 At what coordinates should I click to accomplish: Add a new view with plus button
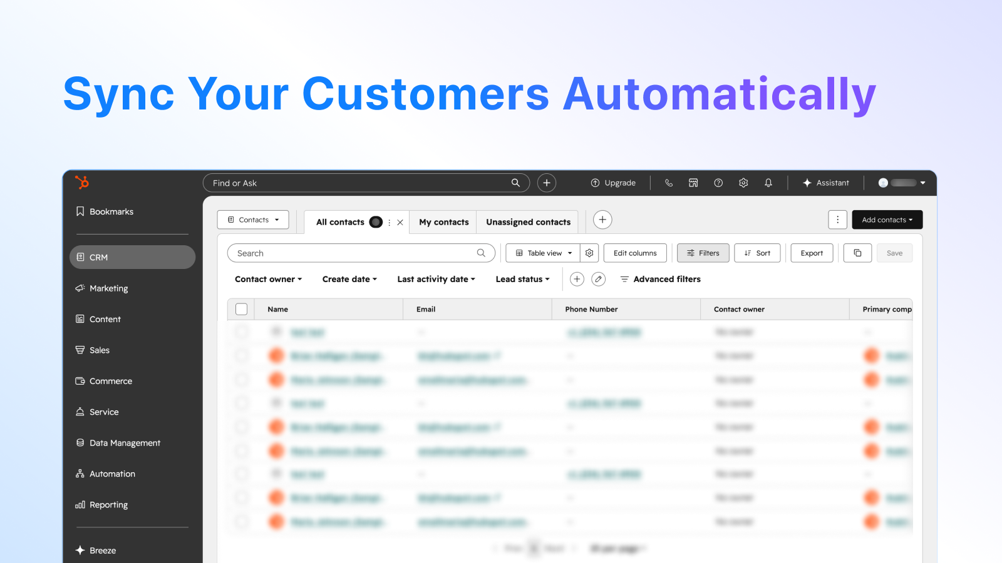[x=602, y=220]
